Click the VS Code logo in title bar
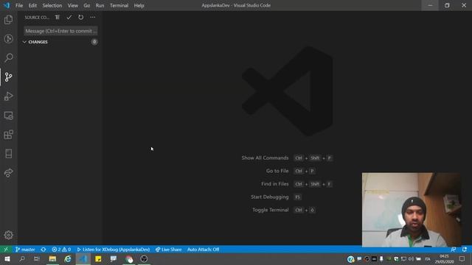The width and height of the screenshot is (472, 265). tap(7, 5)
